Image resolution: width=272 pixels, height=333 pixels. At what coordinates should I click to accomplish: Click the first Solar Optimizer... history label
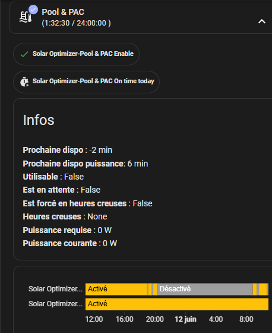point(55,289)
